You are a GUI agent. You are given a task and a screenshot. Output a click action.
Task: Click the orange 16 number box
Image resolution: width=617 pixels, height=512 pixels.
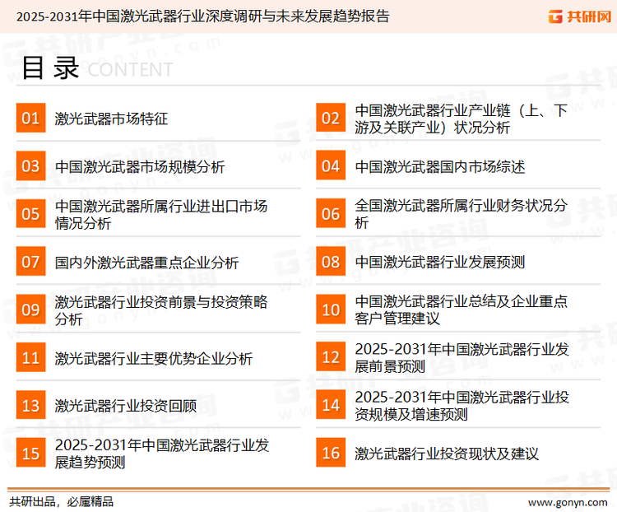(x=331, y=453)
